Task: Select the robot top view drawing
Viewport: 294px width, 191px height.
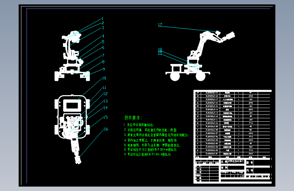Action: coord(72,129)
